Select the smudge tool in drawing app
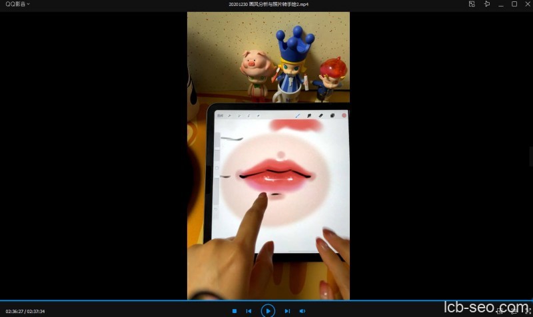Viewport: 533px width, 317px height. pyautogui.click(x=310, y=115)
